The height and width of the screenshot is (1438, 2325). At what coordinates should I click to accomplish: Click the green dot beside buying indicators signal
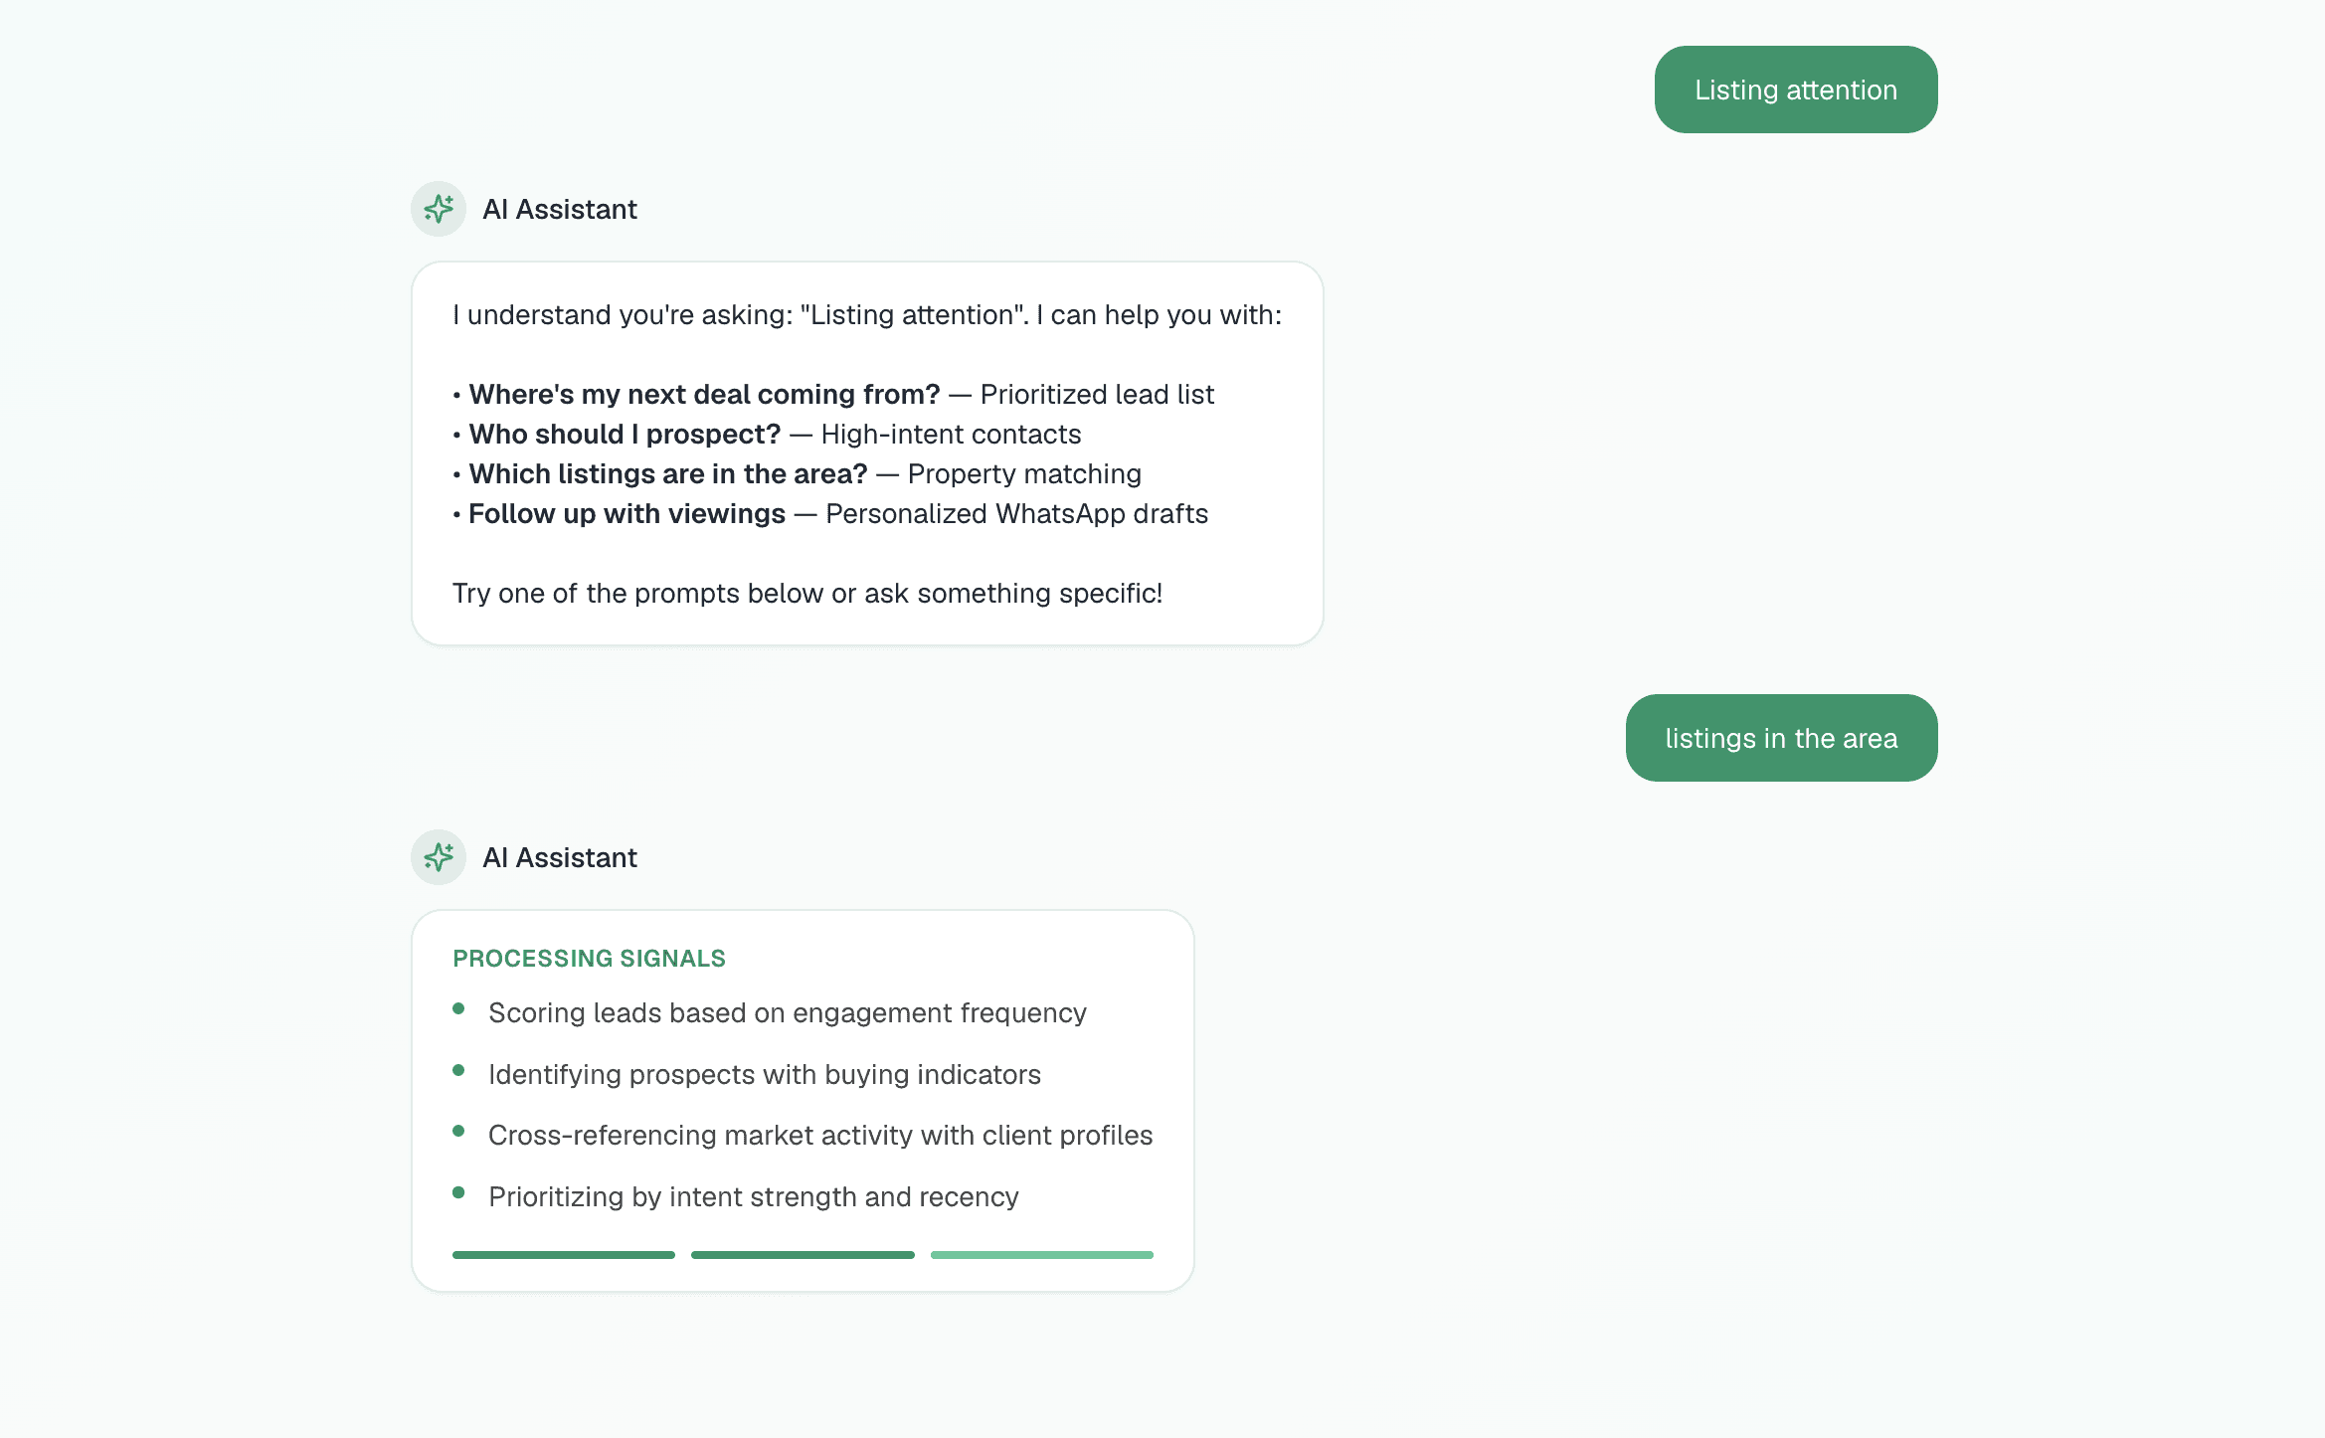coord(459,1067)
